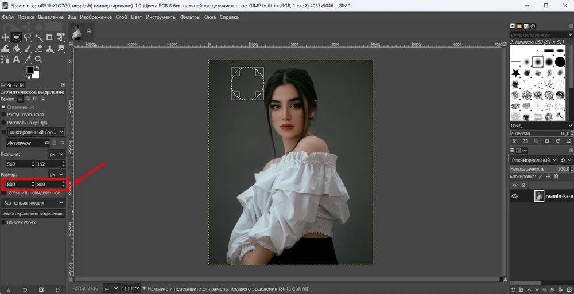
Task: Select the Ellipse Select tool
Action: [x=17, y=37]
